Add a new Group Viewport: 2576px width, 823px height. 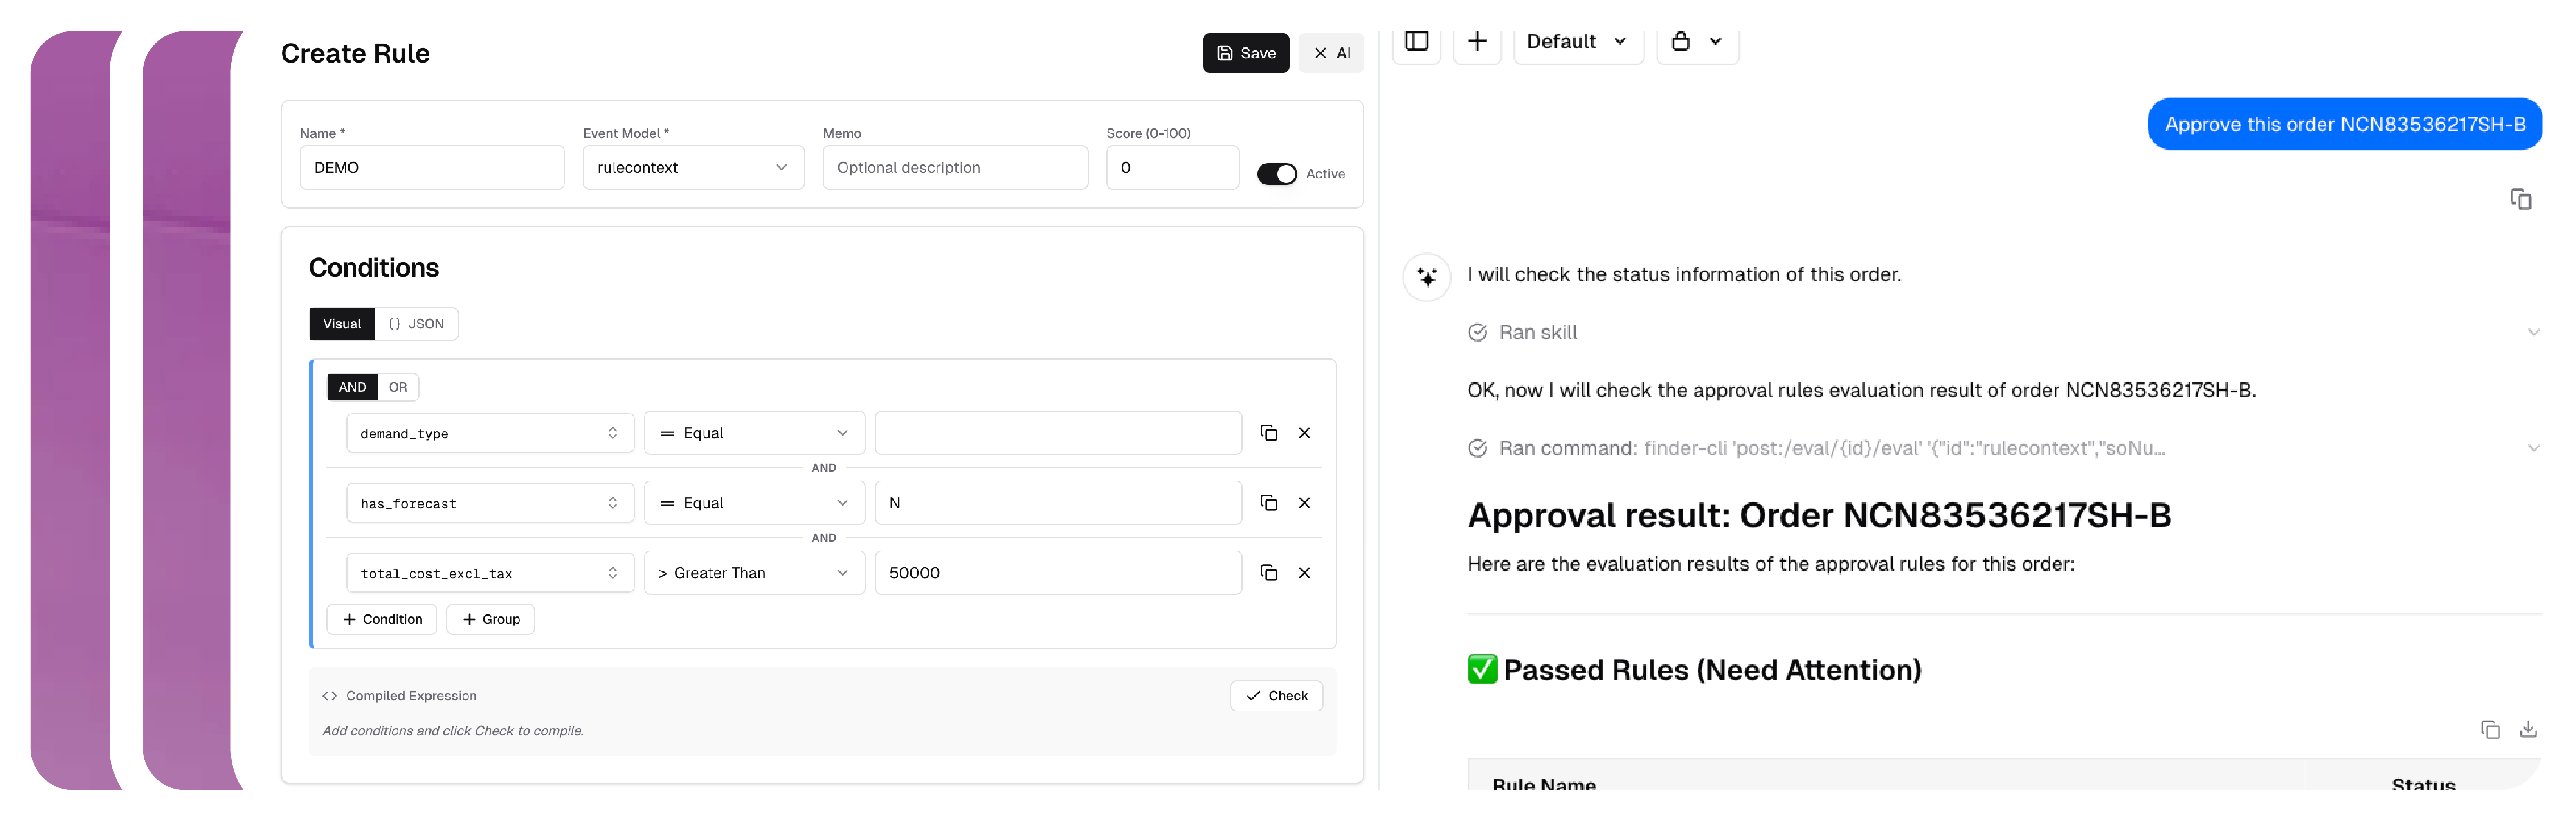(491, 619)
